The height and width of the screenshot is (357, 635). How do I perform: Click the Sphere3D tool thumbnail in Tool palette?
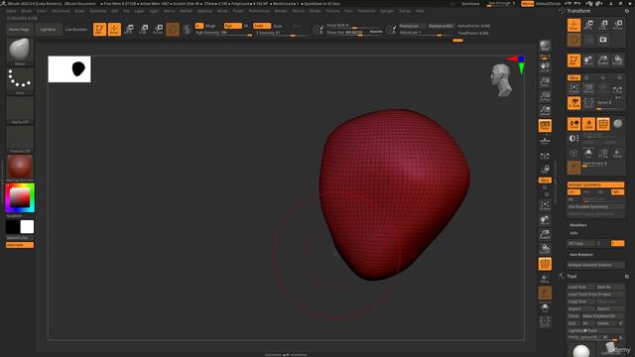point(581,350)
